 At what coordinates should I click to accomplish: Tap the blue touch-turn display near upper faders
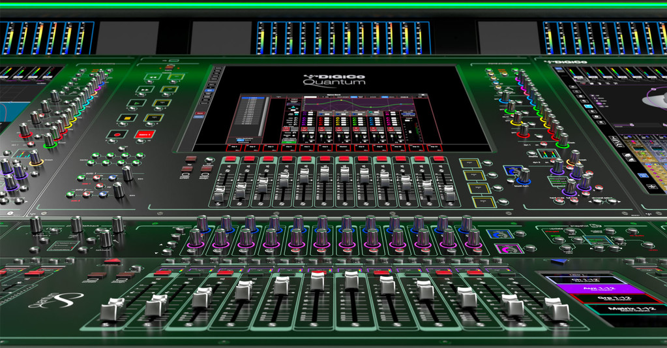(512, 171)
